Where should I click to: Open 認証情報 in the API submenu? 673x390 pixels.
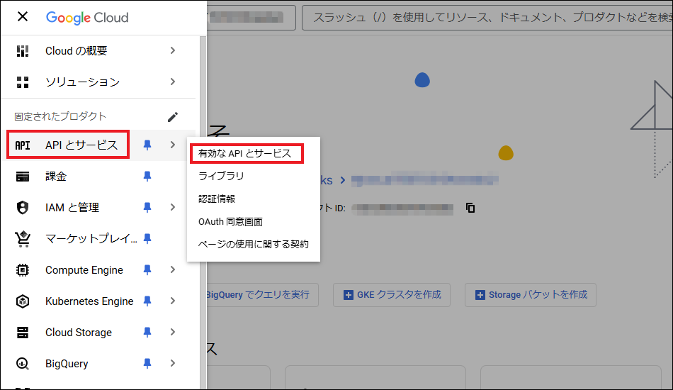tap(217, 199)
